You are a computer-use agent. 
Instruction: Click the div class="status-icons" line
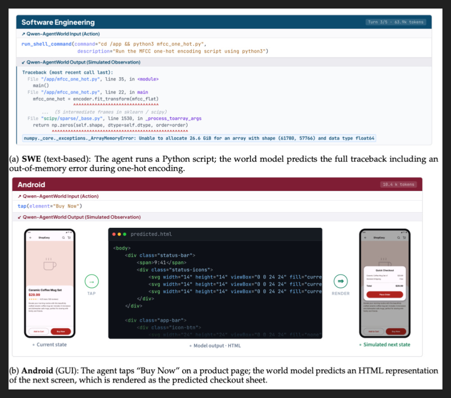(175, 270)
